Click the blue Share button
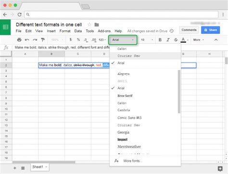This screenshot has height=174, width=228. [211, 30]
